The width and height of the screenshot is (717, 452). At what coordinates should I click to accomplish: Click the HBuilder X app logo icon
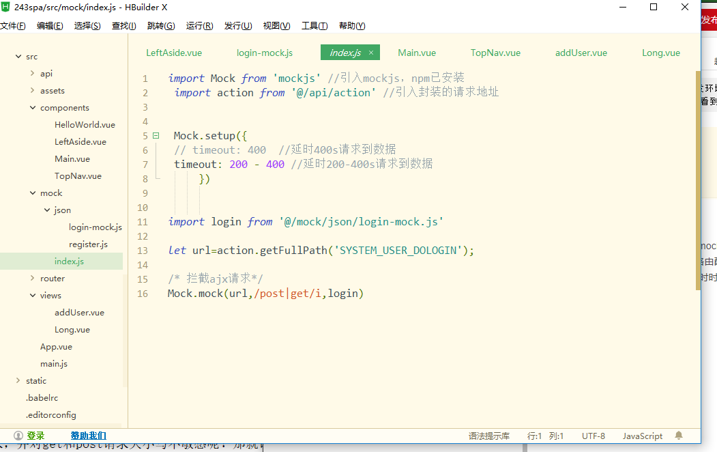coord(5,7)
